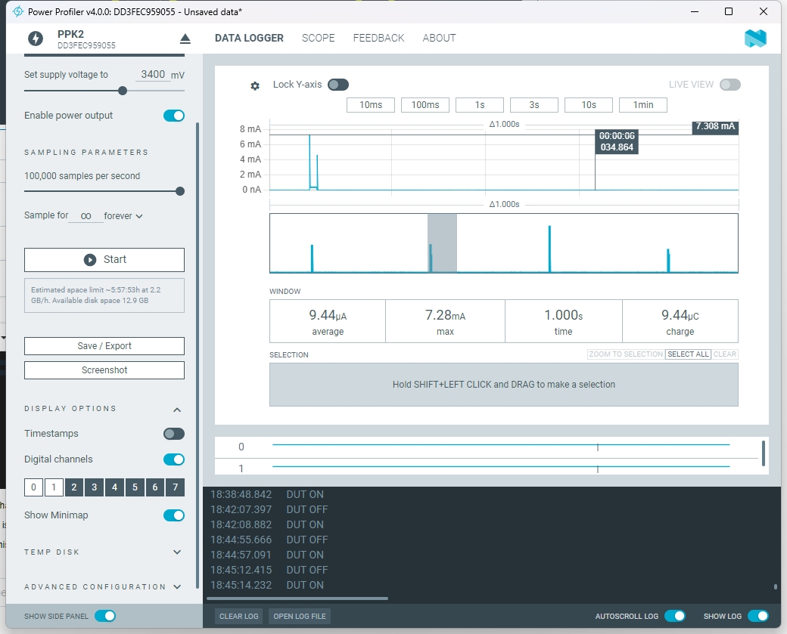
Task: Enable digital channel 6 button
Action: (155, 487)
